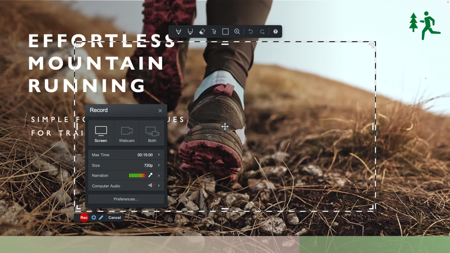This screenshot has width=450, height=253.
Task: Activate the zoom magnifier tool
Action: pyautogui.click(x=237, y=31)
